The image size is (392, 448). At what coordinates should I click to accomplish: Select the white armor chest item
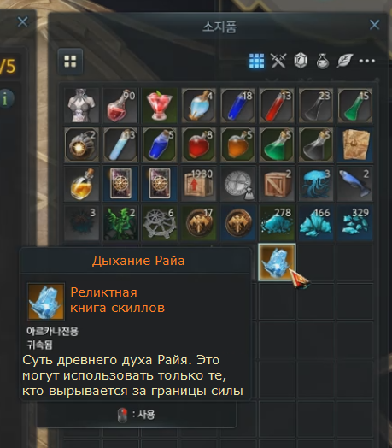click(82, 105)
